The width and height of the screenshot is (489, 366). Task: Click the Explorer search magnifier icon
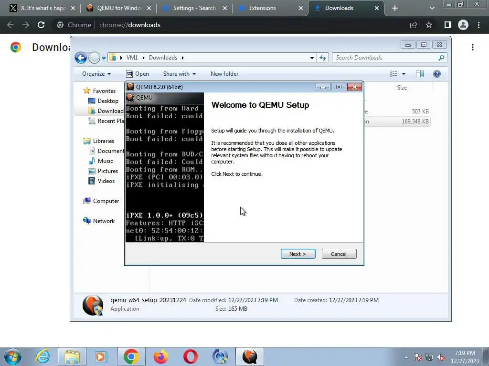point(441,58)
